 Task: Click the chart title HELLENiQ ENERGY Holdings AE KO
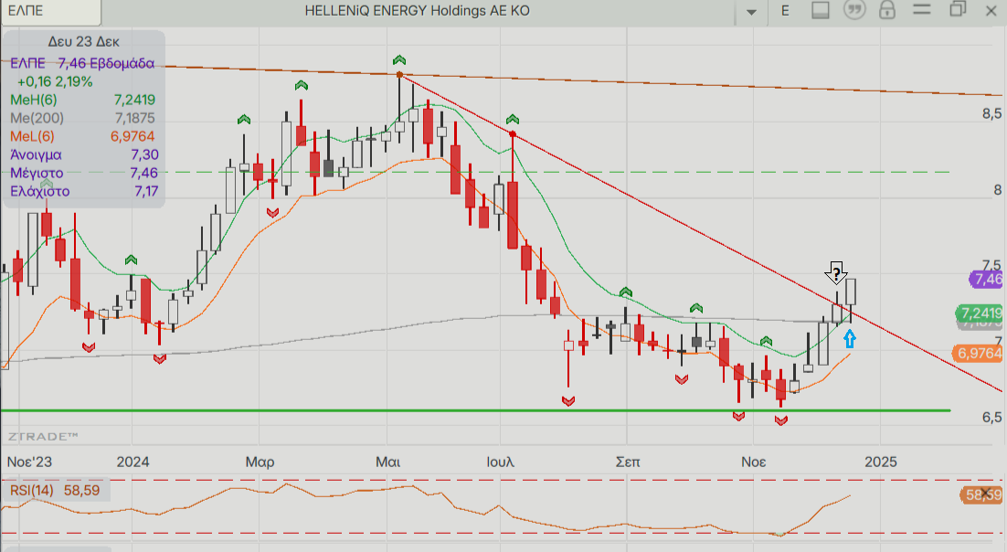418,11
